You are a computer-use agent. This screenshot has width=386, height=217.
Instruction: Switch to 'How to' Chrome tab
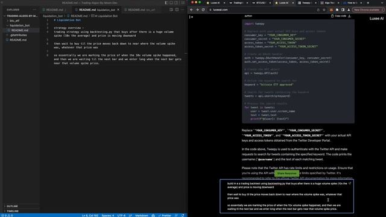352,2
